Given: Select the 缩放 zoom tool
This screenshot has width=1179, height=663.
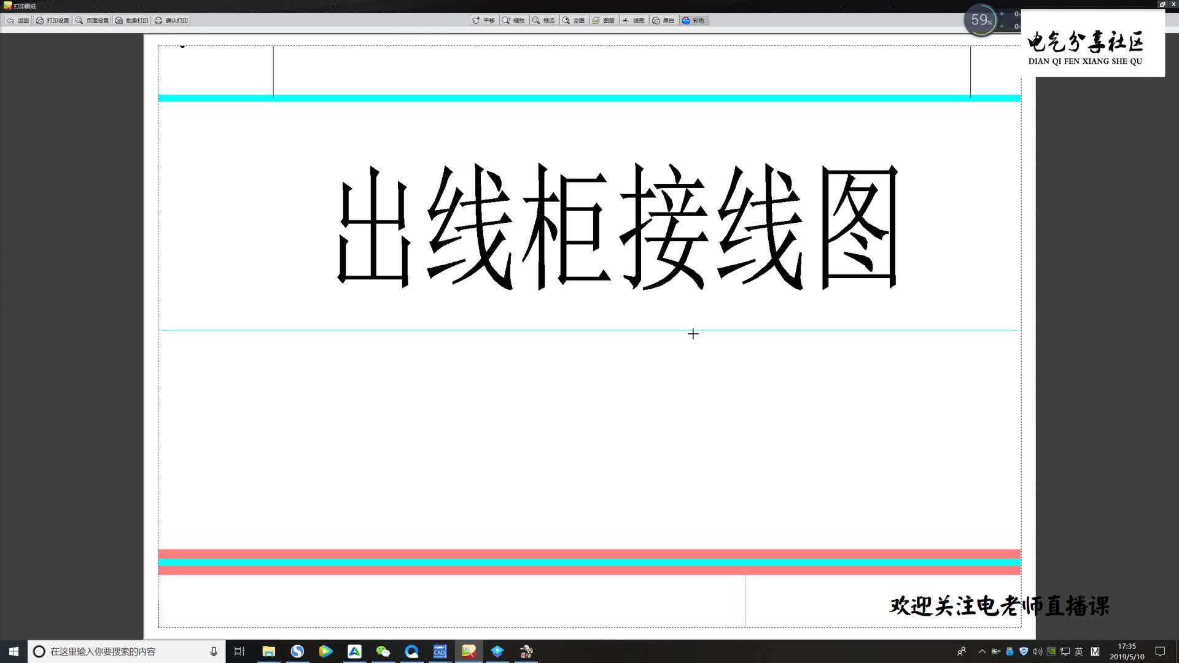Looking at the screenshot, I should click(514, 20).
